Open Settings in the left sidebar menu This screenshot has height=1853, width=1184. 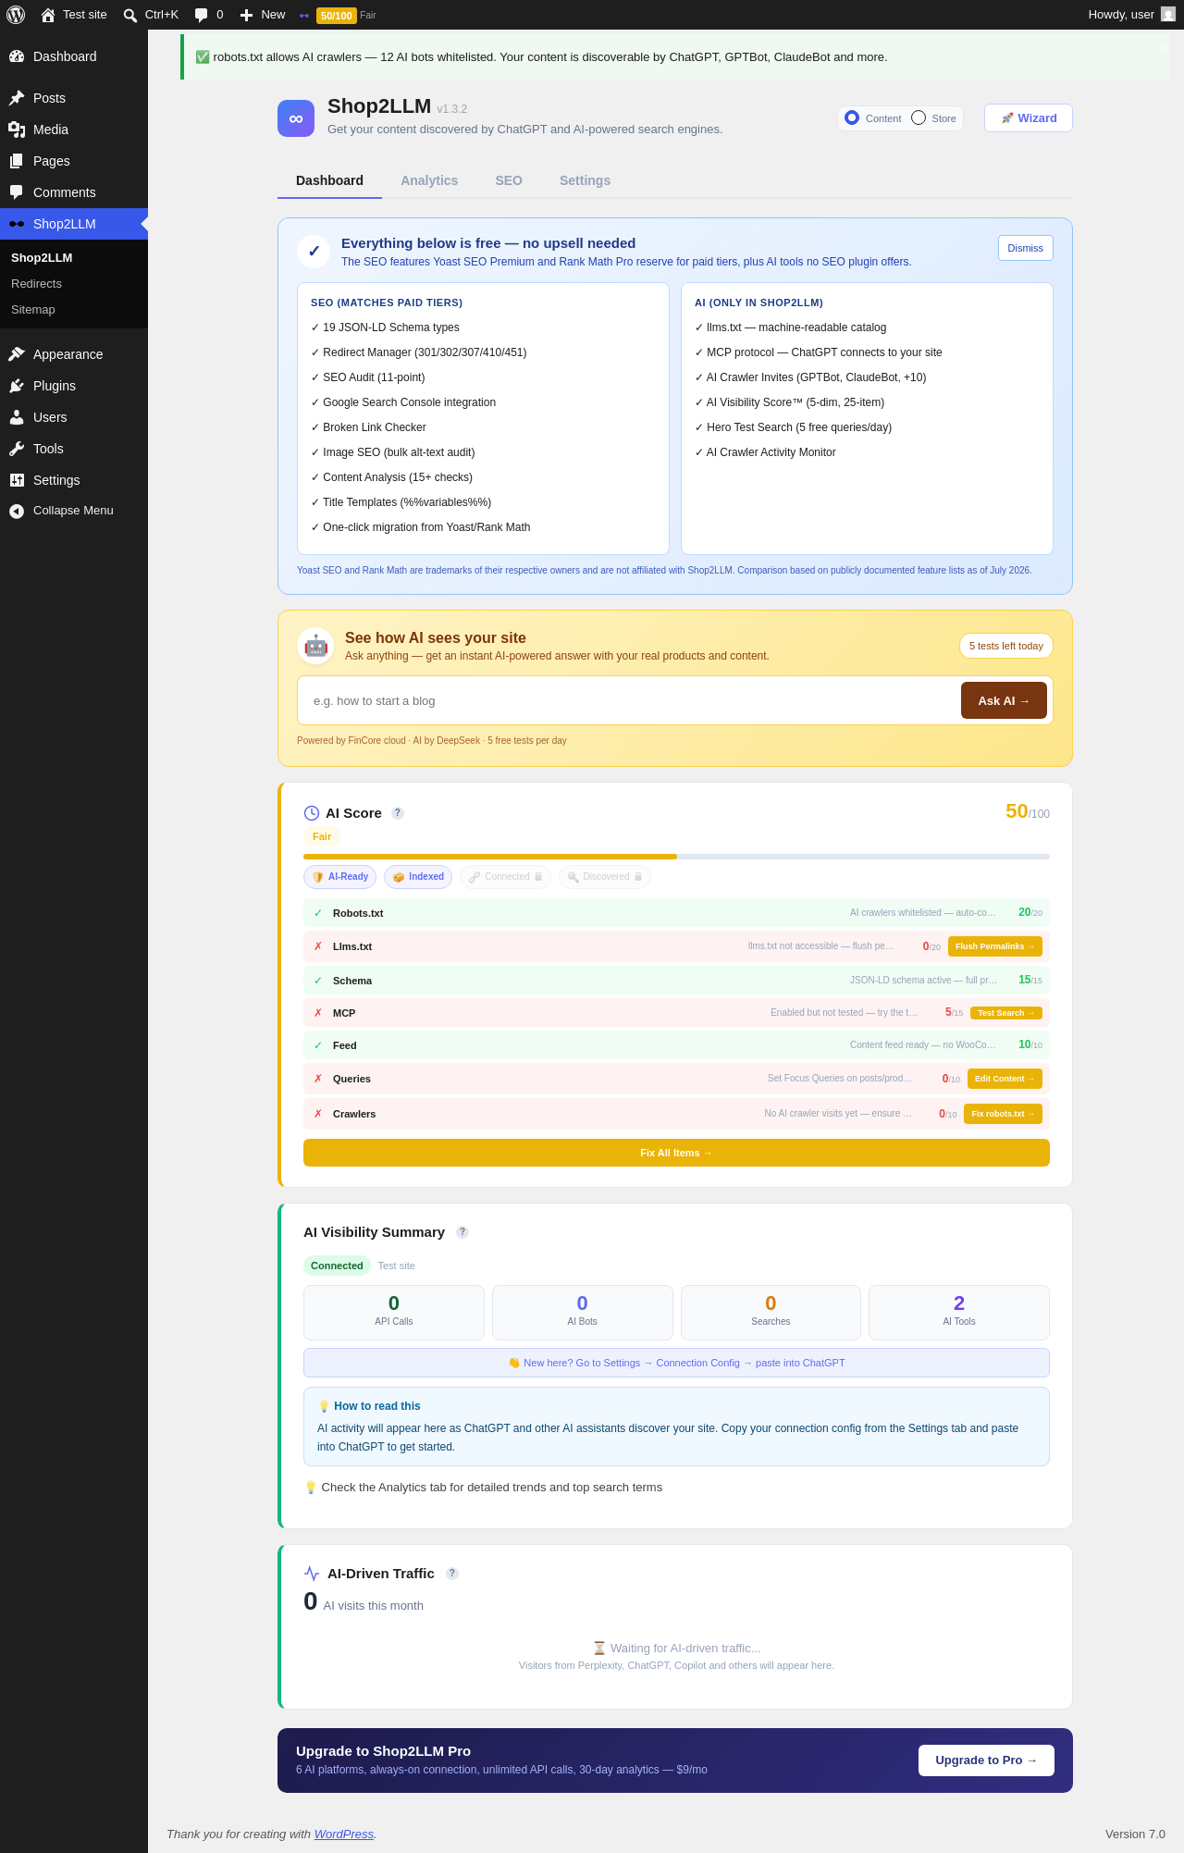[74, 480]
